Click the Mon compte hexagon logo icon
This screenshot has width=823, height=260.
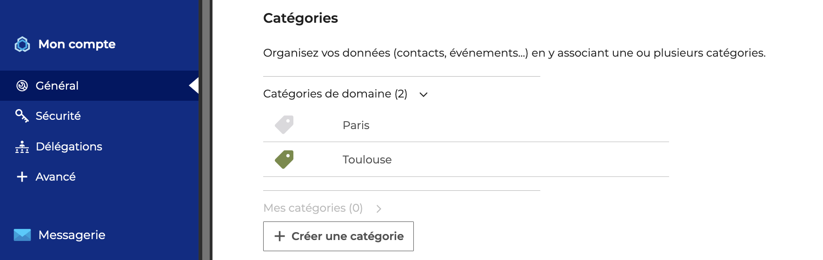(22, 44)
